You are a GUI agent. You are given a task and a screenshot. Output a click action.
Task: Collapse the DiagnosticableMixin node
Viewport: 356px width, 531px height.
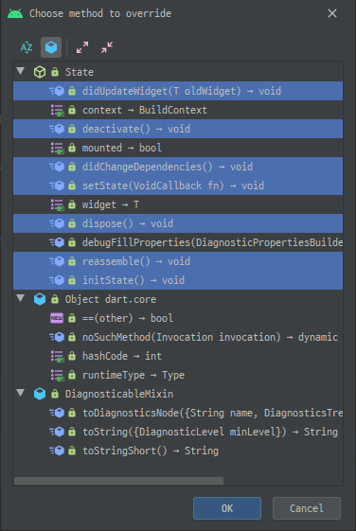[x=21, y=393]
